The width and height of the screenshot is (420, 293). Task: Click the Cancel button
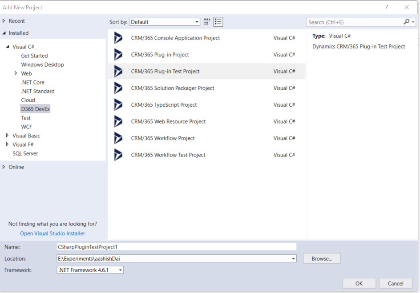pyautogui.click(x=396, y=283)
